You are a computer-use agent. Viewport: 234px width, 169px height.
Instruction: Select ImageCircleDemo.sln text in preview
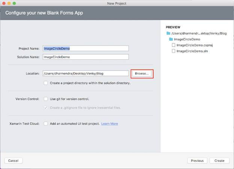tap(192, 51)
